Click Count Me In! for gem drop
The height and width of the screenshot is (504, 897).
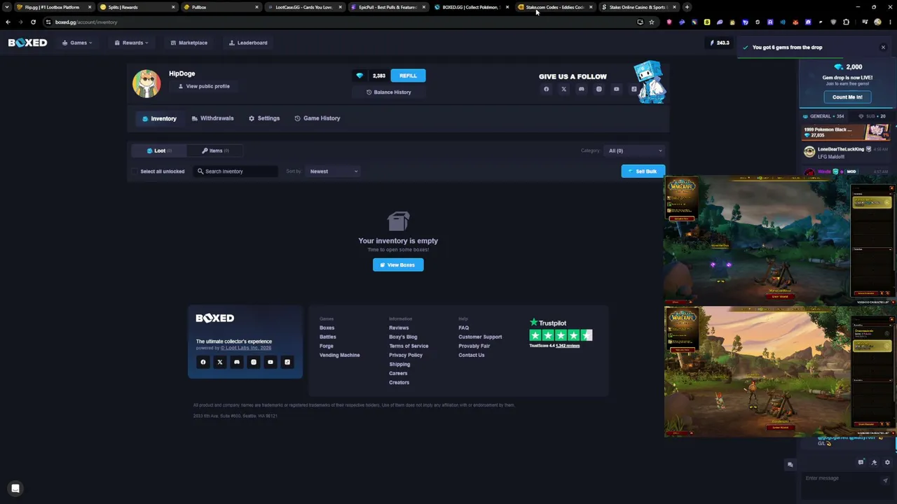point(847,97)
